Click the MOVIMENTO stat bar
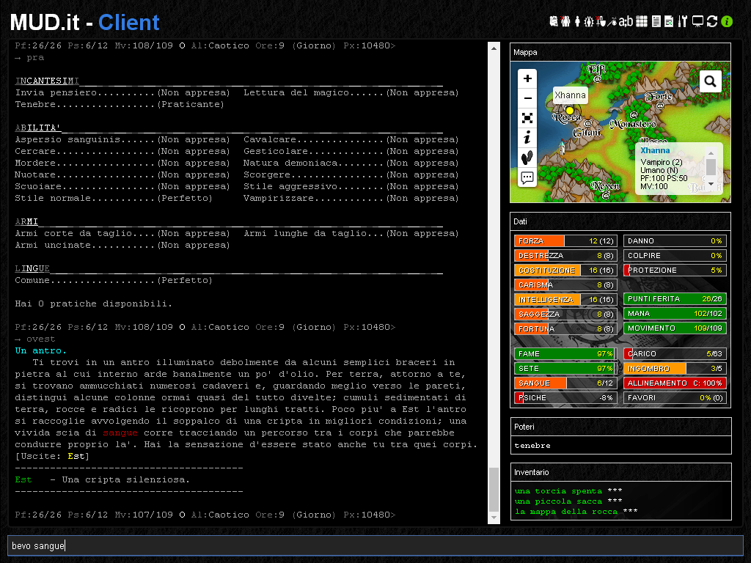Screen dimensions: 751x563 coord(675,328)
